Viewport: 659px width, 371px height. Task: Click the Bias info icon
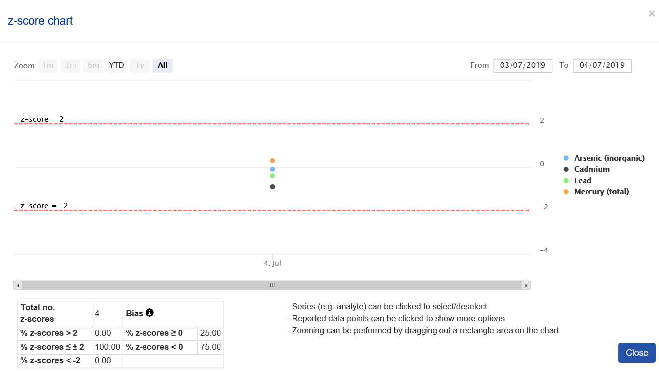click(149, 313)
